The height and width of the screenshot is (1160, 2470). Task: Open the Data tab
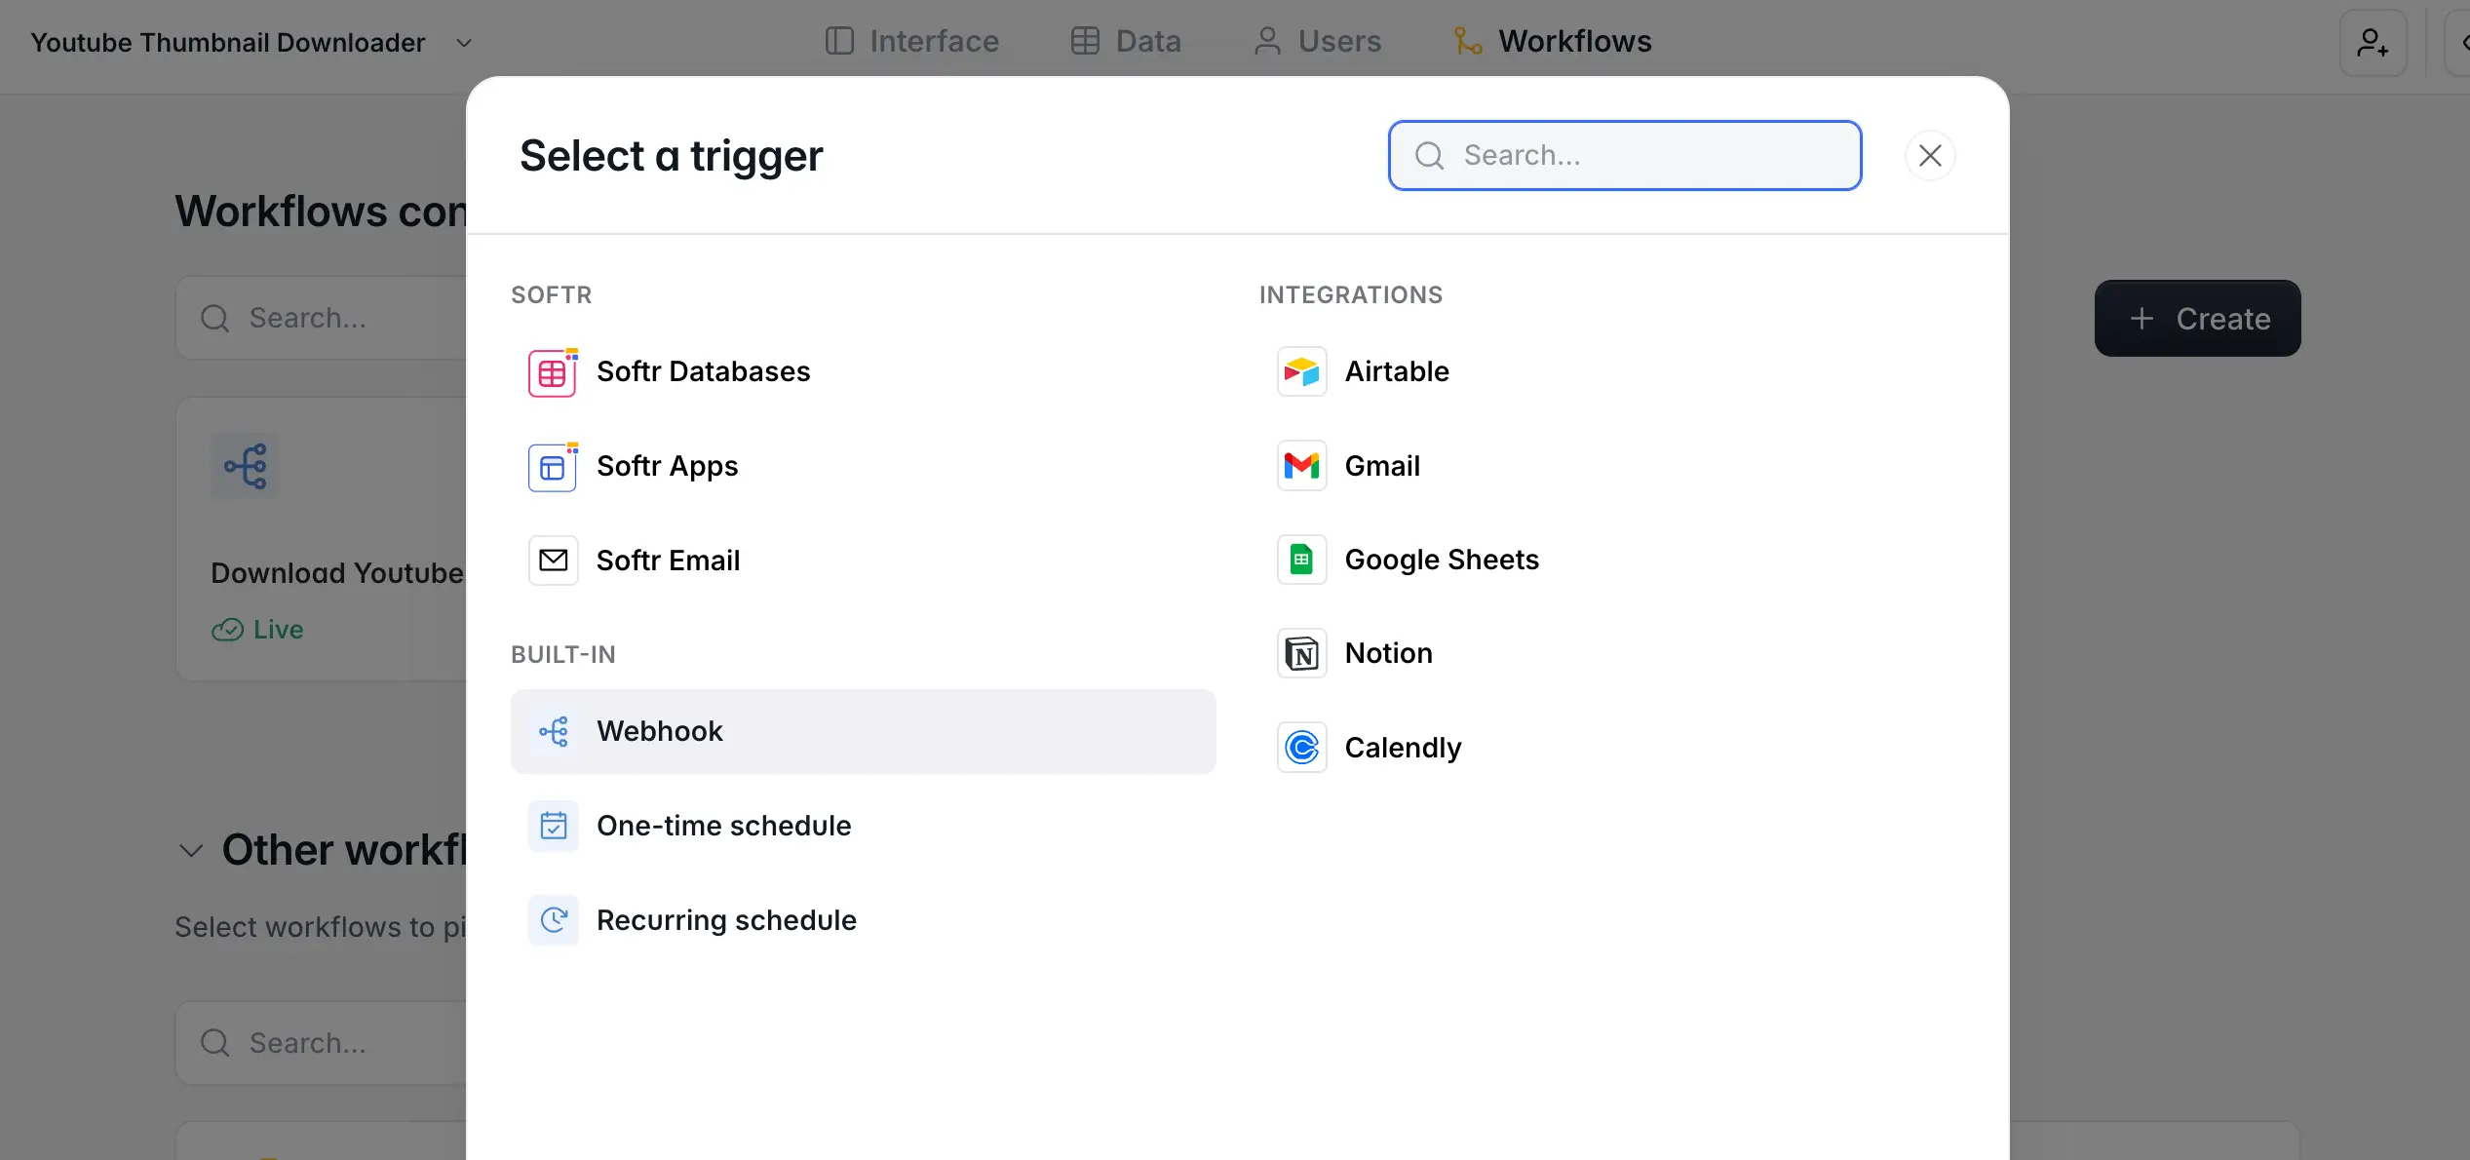(x=1127, y=42)
